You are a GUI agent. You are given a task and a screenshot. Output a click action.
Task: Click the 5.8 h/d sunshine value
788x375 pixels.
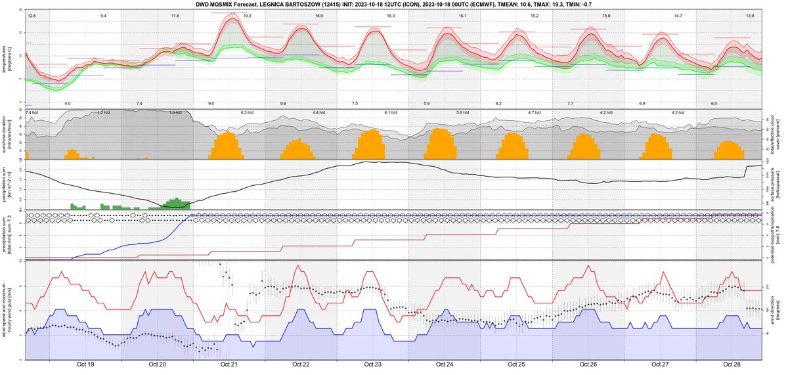462,113
